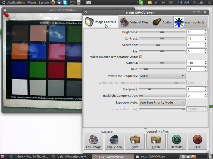Click the Gamma value field showing 150
This screenshot has width=213, height=159.
(195, 63)
